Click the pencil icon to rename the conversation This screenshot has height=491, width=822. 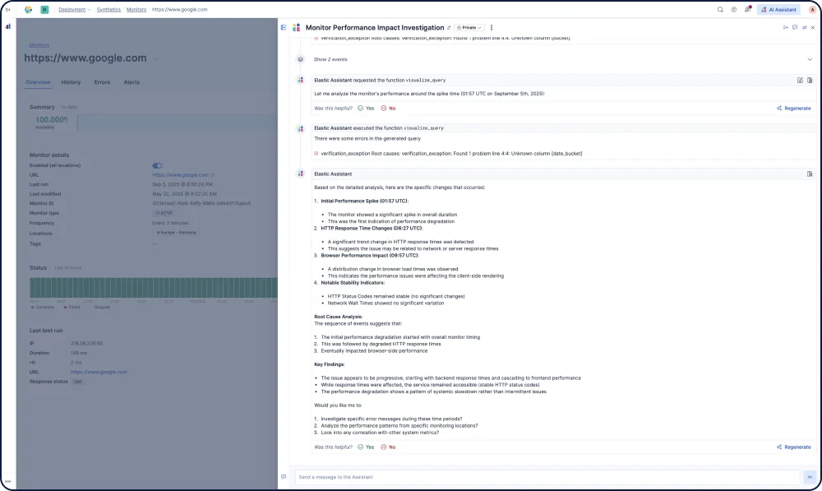pyautogui.click(x=450, y=26)
